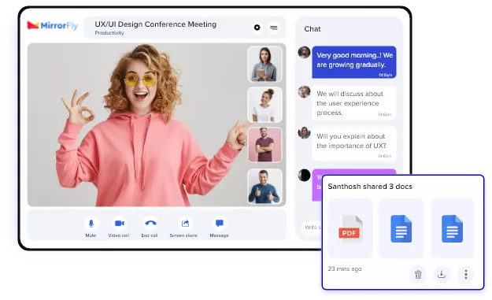Select the 'We will discuss about' message
Viewport: 492px width, 300px height.
[x=354, y=103]
